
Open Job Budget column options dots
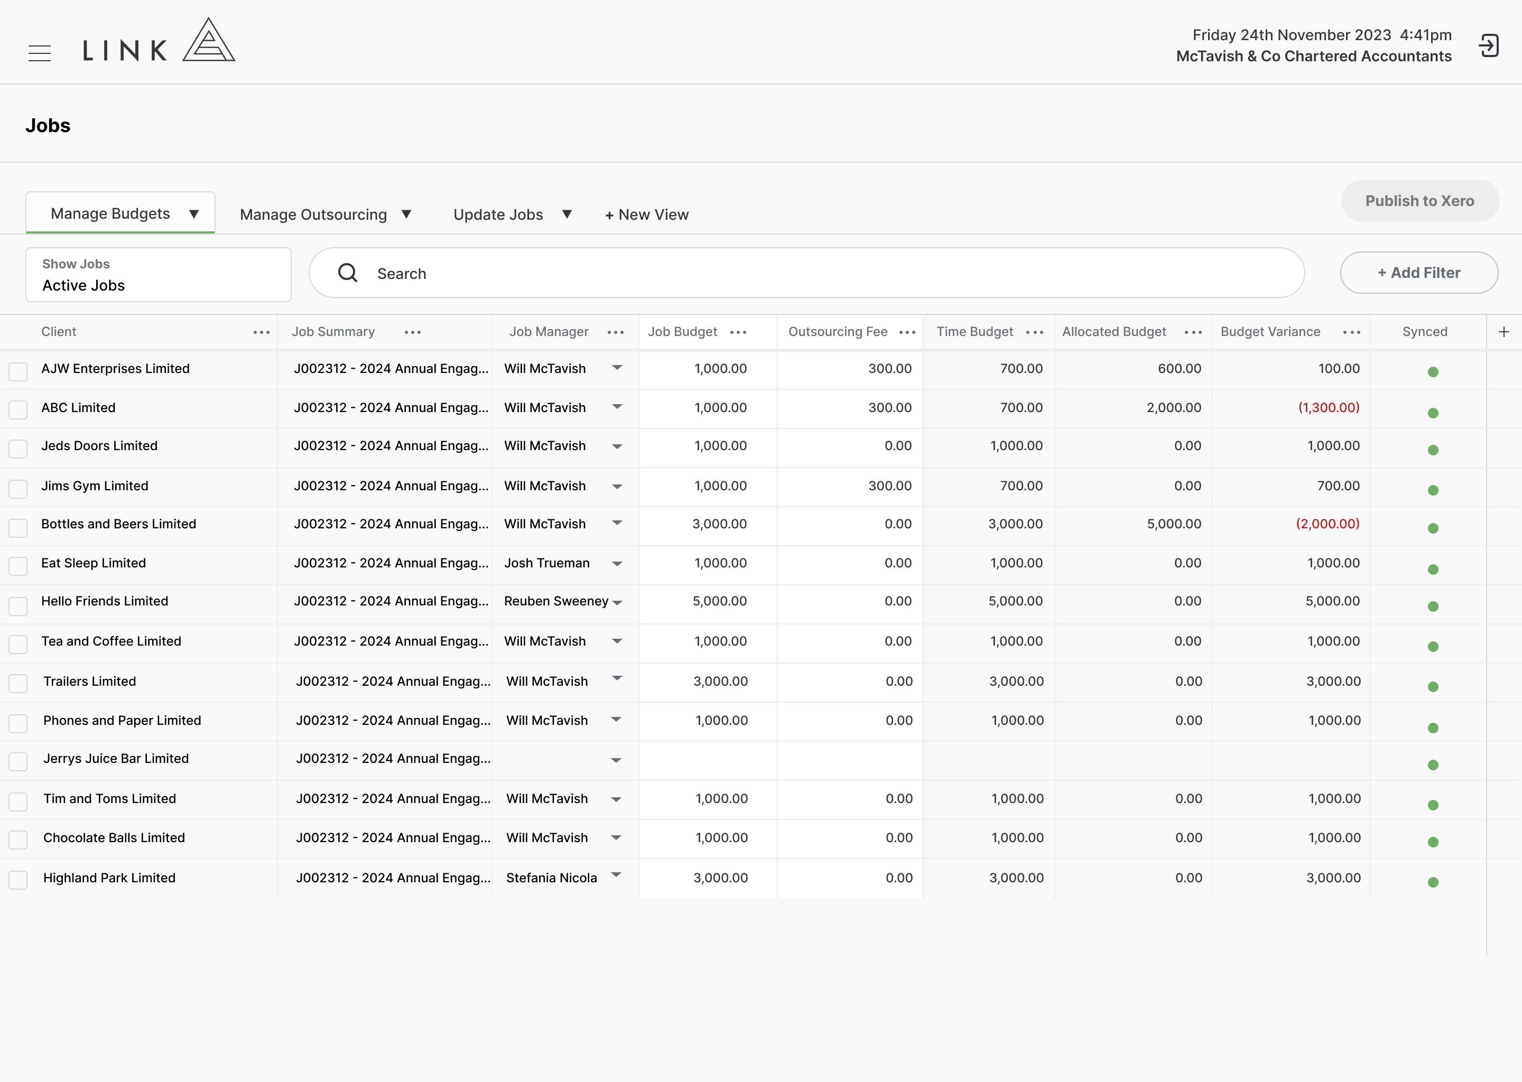click(x=738, y=332)
